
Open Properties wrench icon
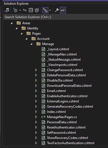point(57,10)
